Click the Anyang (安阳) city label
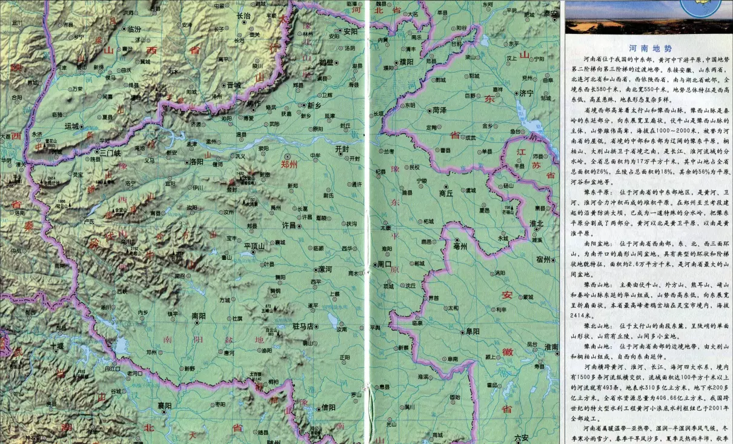Image resolution: width=733 pixels, height=444 pixels. [x=350, y=31]
